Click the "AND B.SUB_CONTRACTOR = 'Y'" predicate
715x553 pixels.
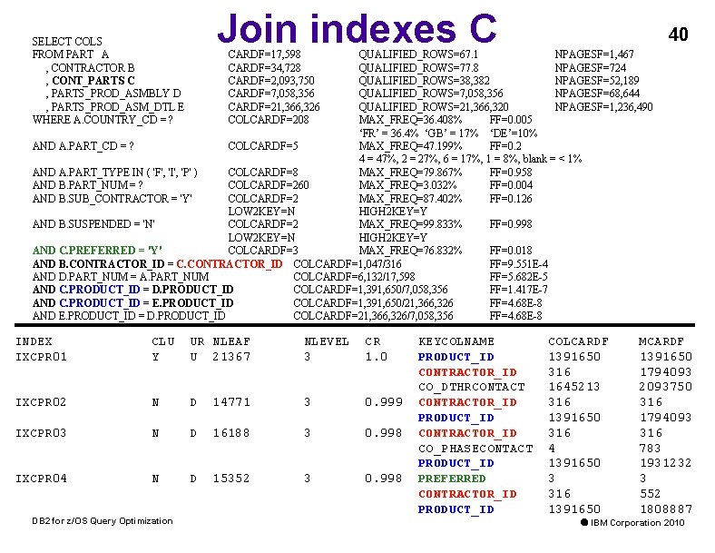click(x=113, y=199)
